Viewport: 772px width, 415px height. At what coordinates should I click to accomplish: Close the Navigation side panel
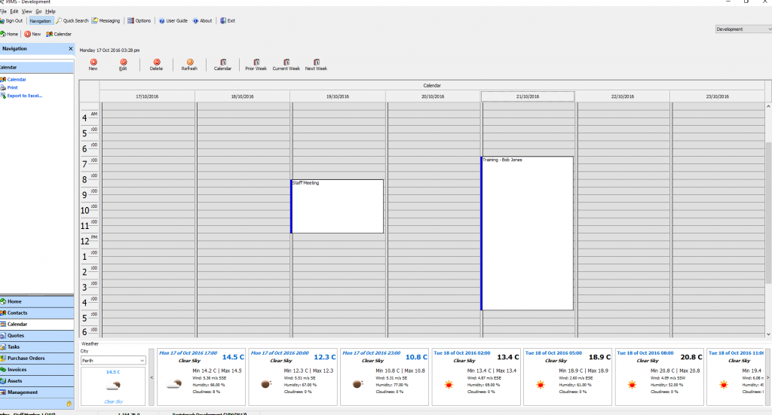(71, 49)
